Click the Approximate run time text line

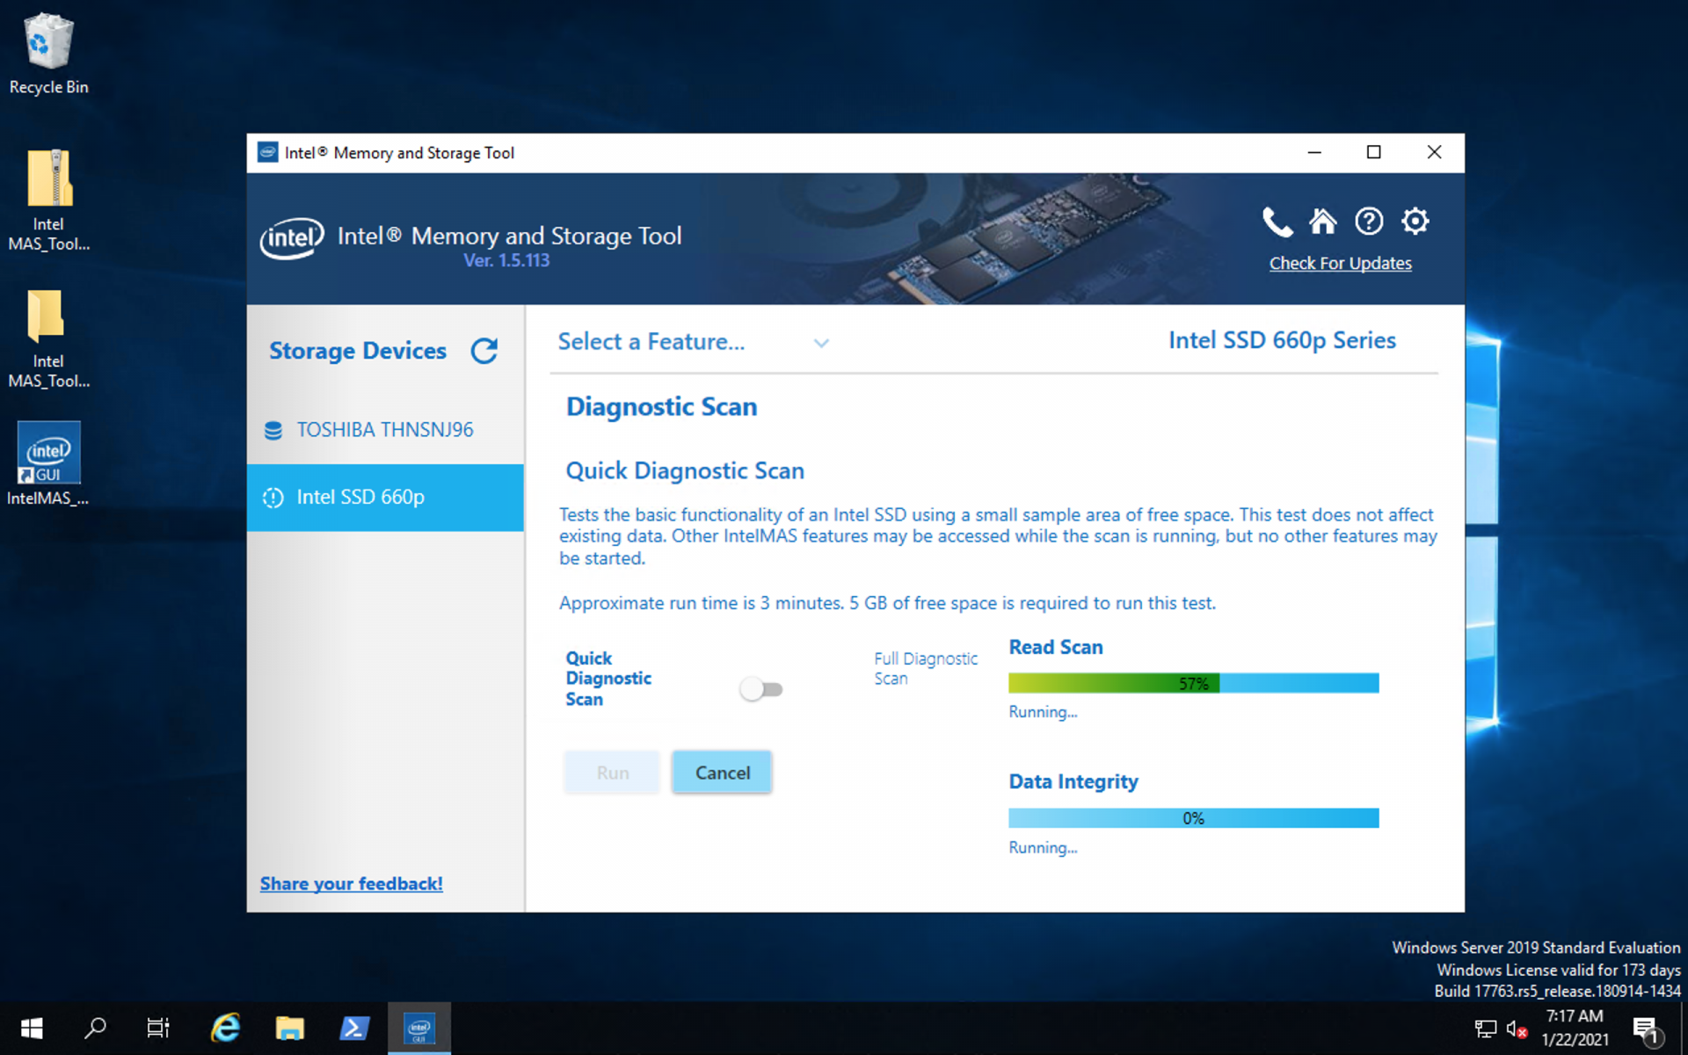[888, 603]
